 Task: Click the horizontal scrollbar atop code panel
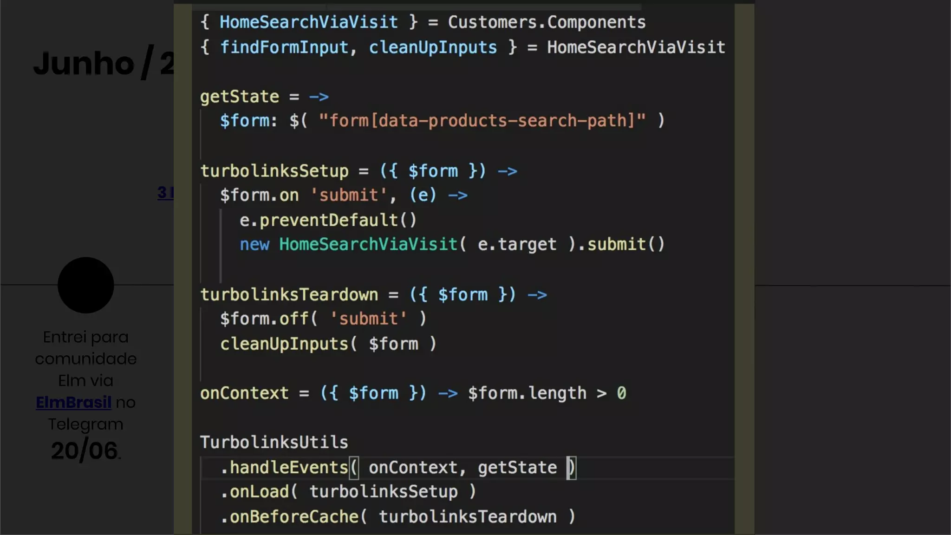point(417,7)
